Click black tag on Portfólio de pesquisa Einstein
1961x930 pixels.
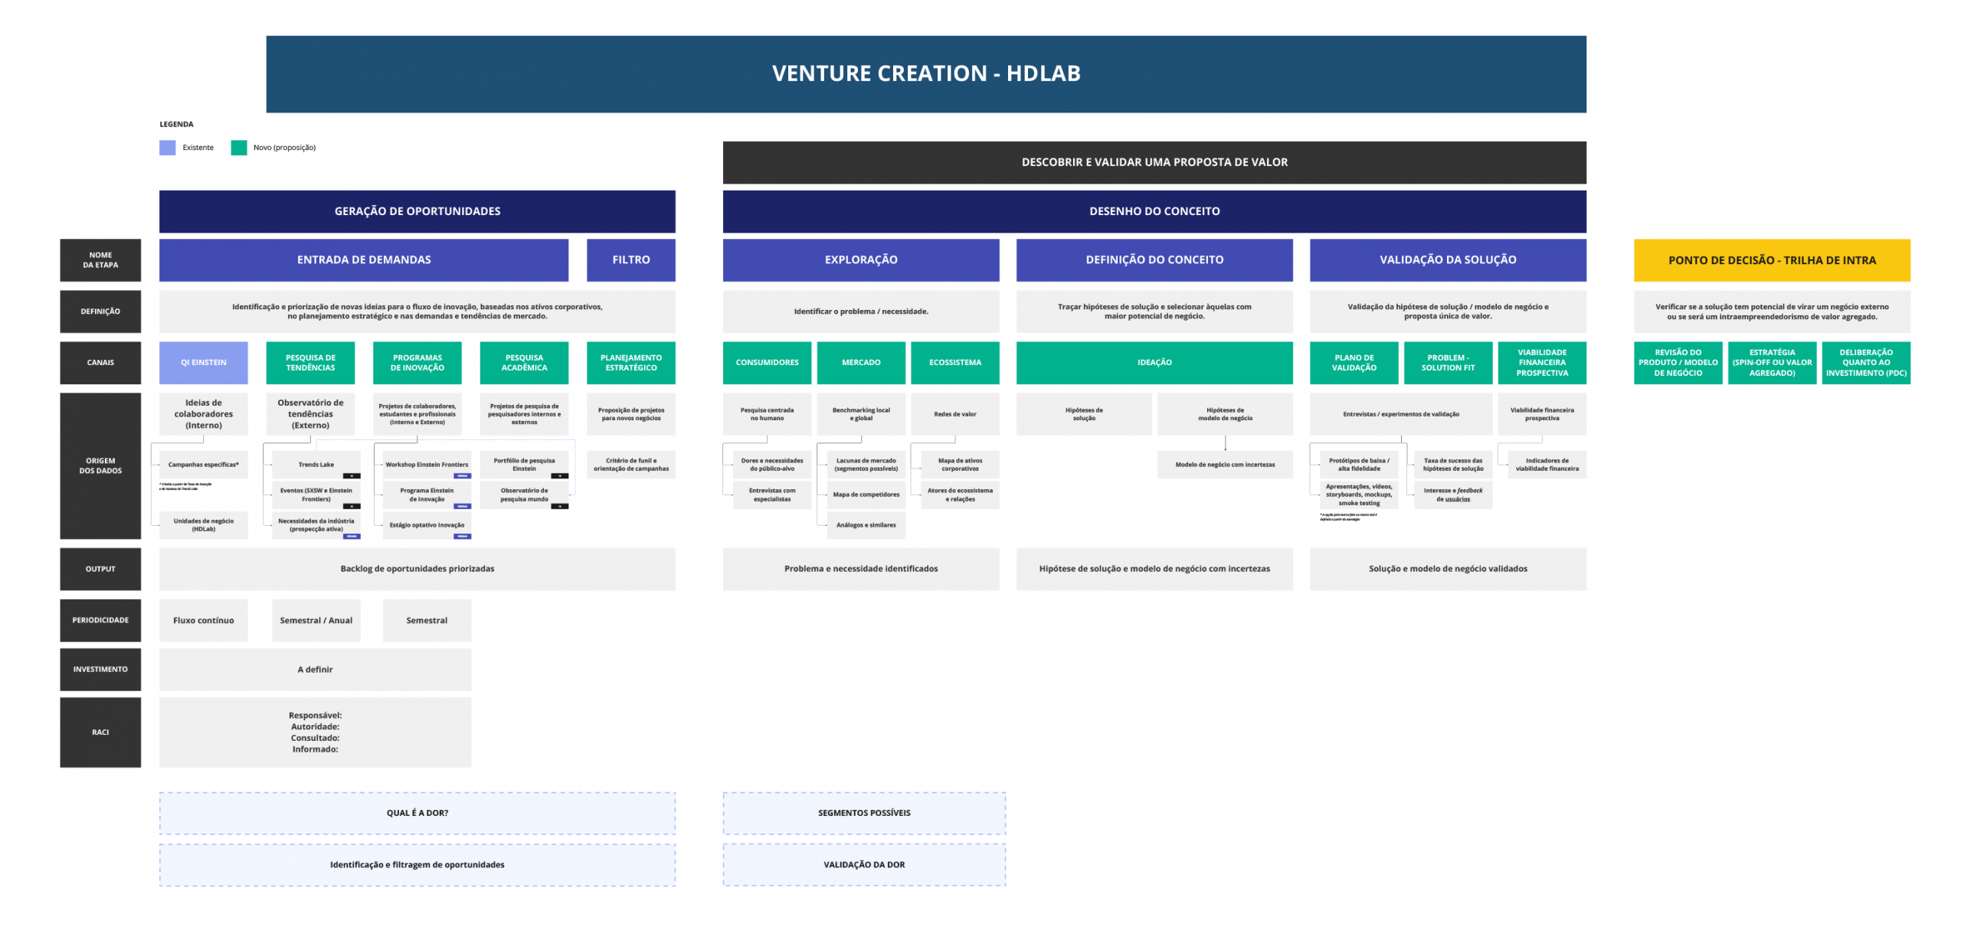(560, 476)
